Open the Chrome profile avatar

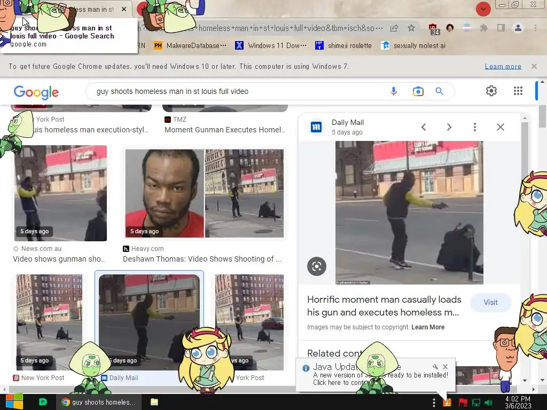point(518,28)
